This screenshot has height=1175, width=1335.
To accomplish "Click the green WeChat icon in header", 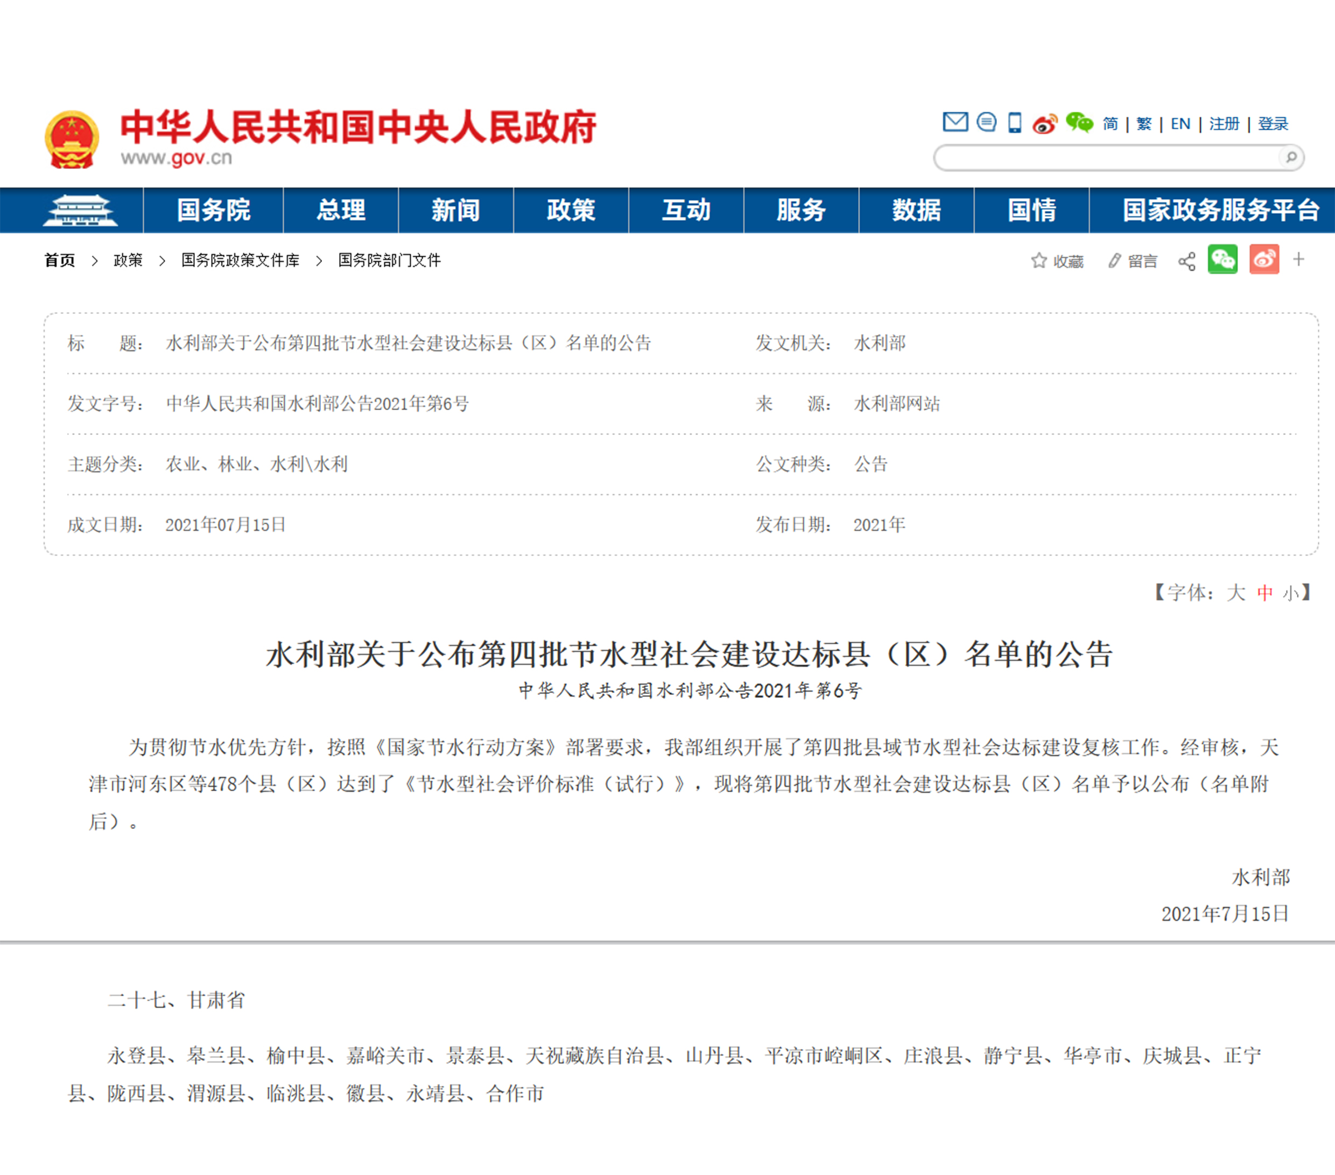I will 1079,122.
